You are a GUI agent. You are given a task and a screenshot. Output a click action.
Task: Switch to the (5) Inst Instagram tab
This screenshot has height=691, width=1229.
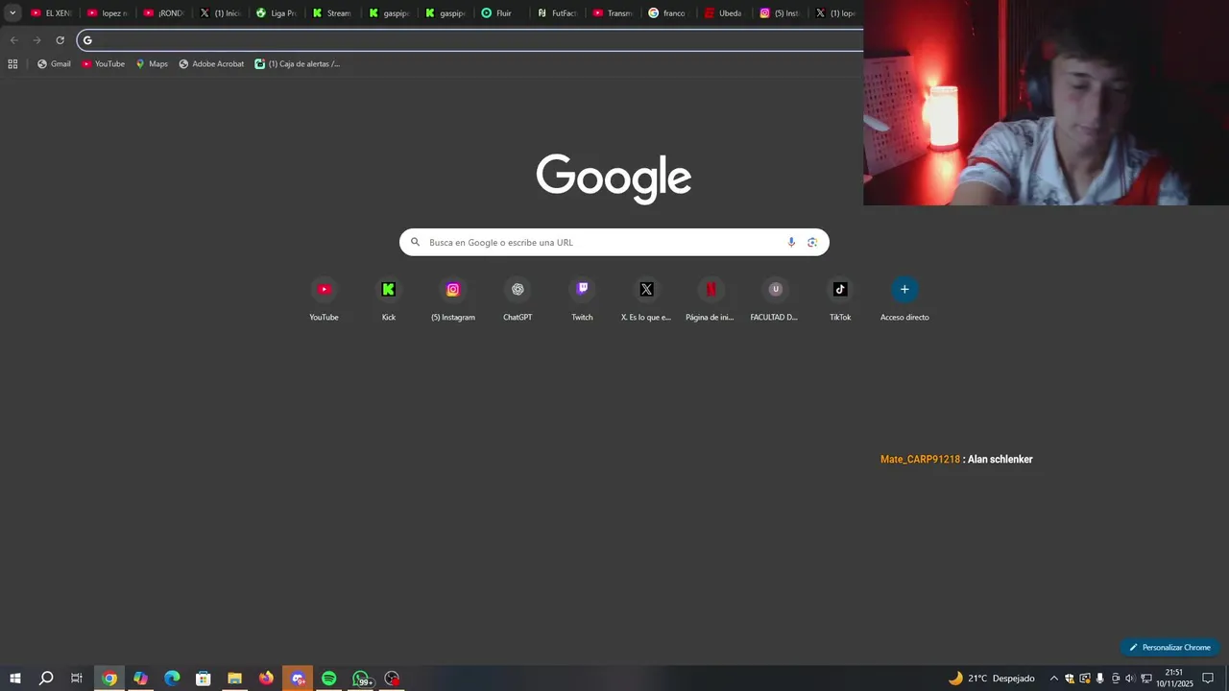pyautogui.click(x=781, y=13)
